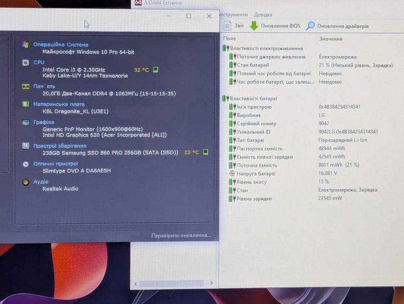The image size is (404, 304).
Task: Click the AIDA64 horizontal scrollbar thumb
Action: point(172,283)
